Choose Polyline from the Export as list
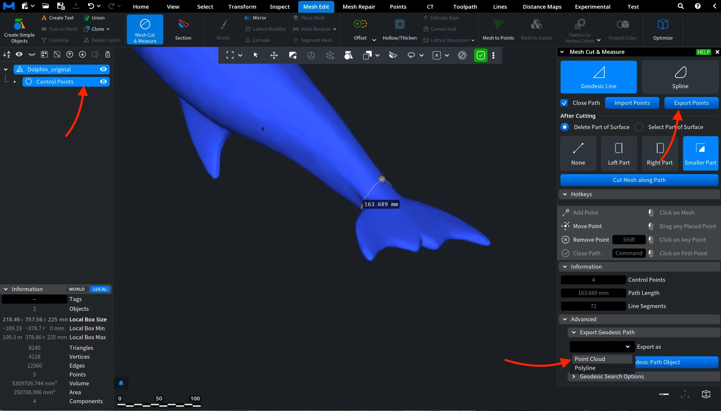Viewport: 721px width, 411px height. pos(585,368)
